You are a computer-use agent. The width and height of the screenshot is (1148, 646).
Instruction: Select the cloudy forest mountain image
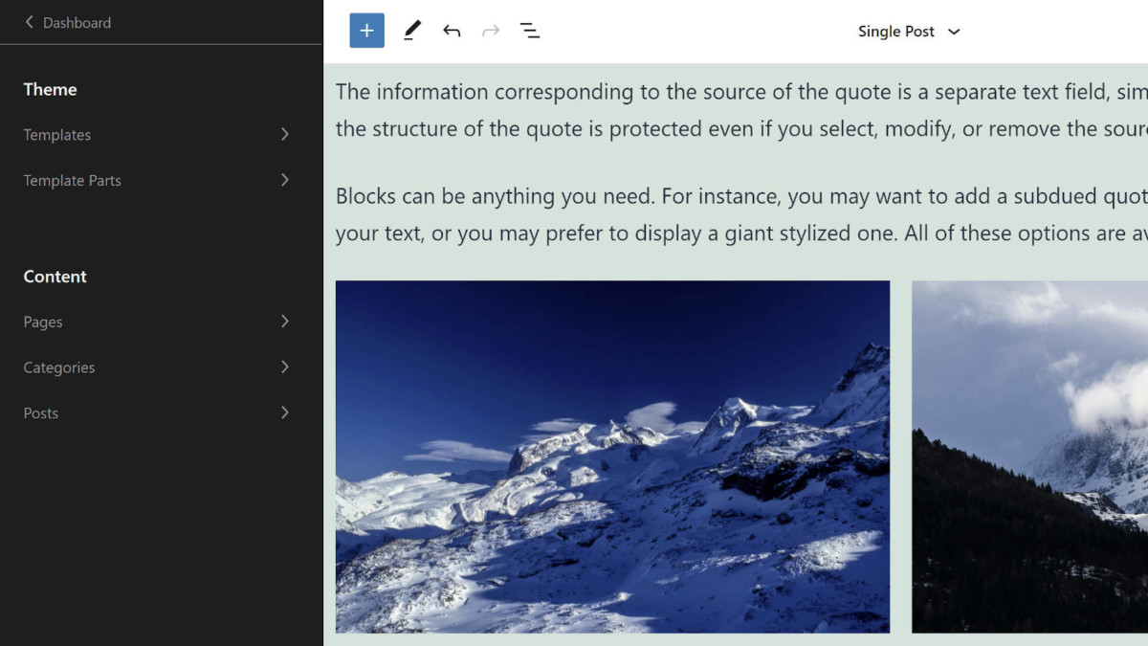pos(1029,457)
